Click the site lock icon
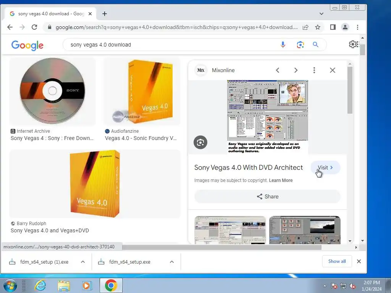 point(50,27)
